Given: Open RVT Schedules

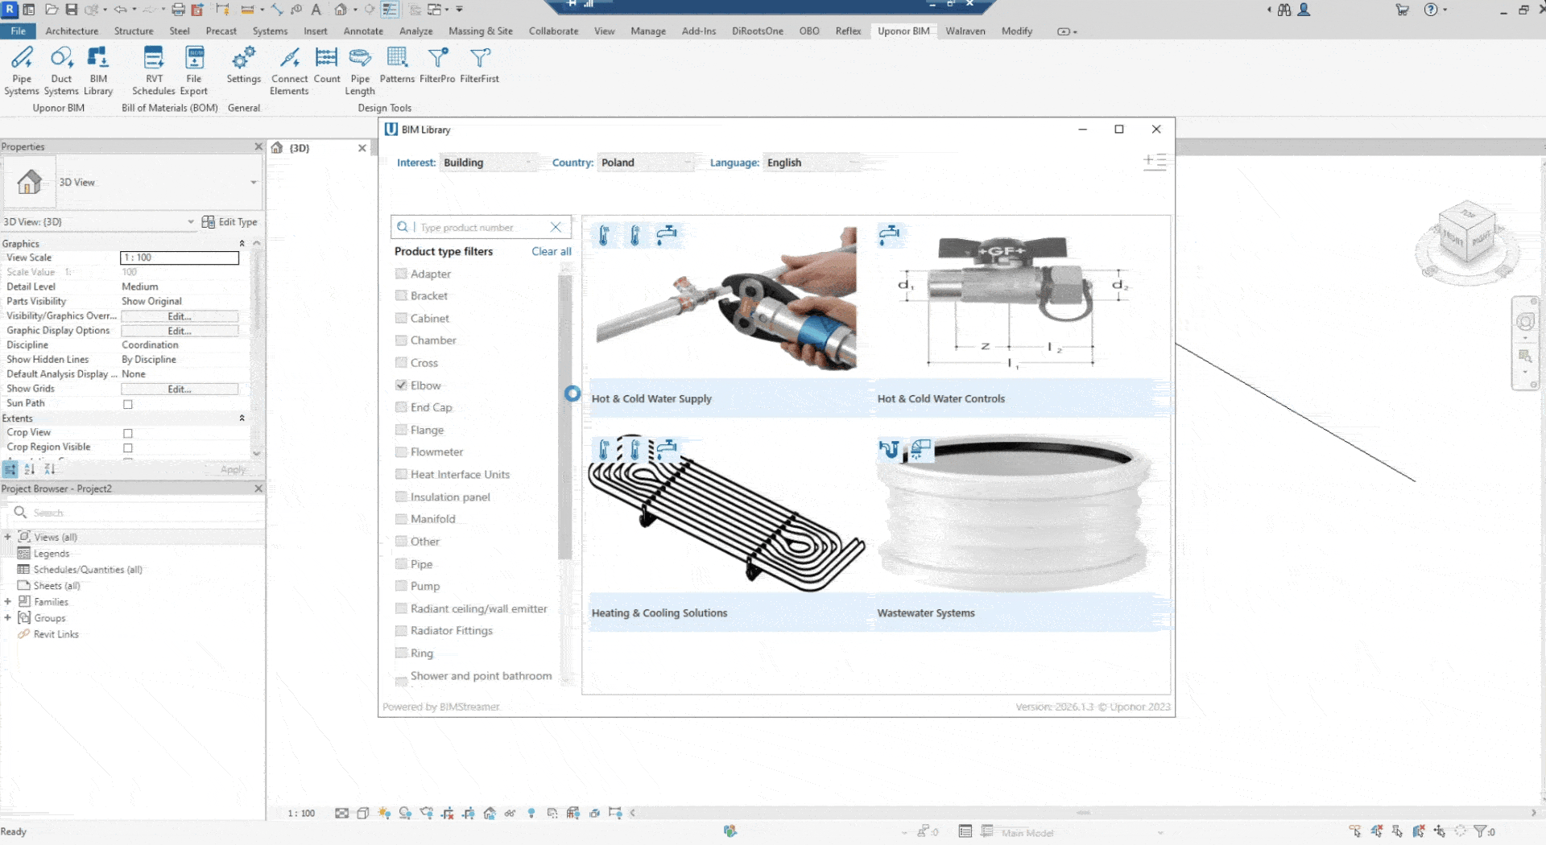Looking at the screenshot, I should (x=154, y=68).
